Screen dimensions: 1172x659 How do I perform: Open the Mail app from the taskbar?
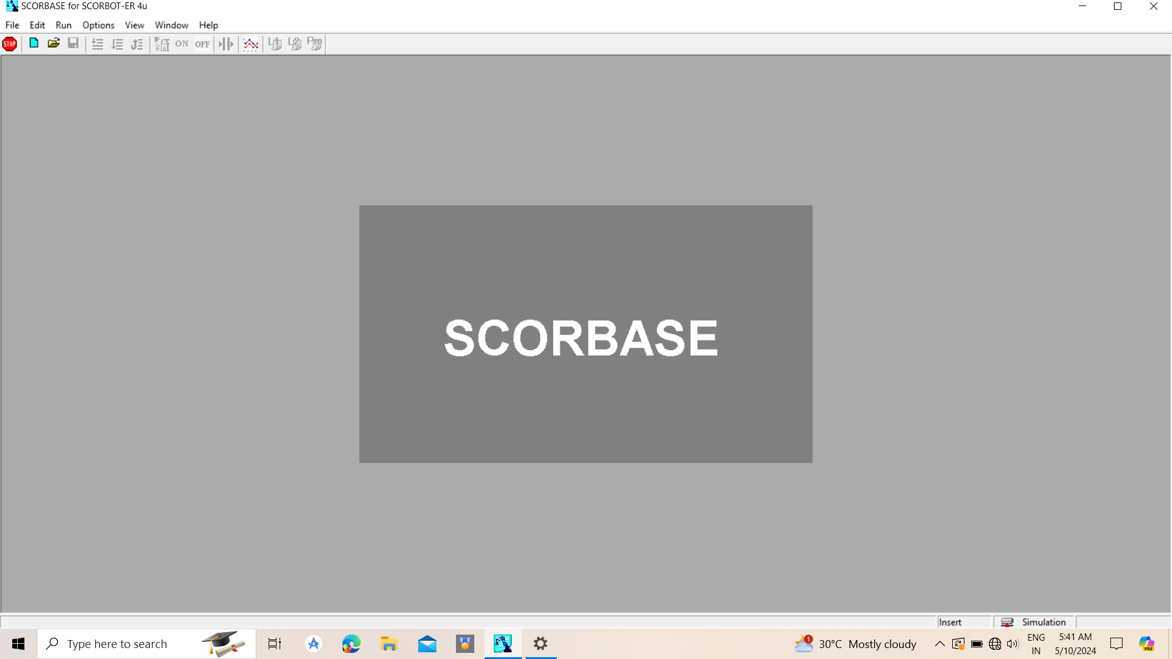[x=427, y=644]
